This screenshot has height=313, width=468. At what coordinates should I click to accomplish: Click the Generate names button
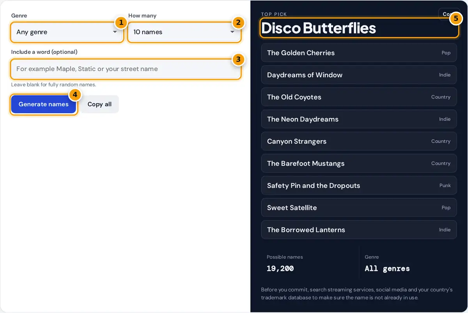click(44, 104)
